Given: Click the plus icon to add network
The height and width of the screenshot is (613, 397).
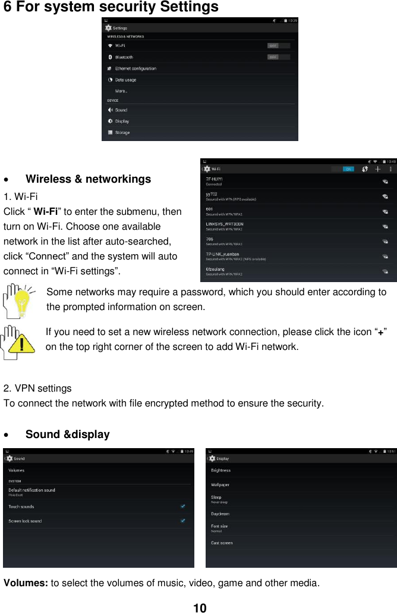Looking at the screenshot, I should click(377, 169).
